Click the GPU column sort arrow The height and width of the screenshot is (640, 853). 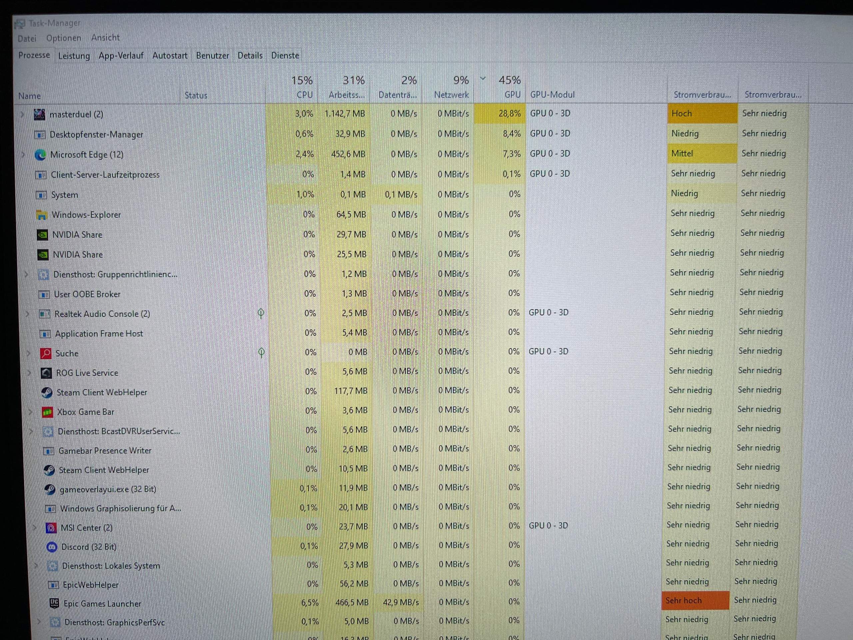click(482, 79)
